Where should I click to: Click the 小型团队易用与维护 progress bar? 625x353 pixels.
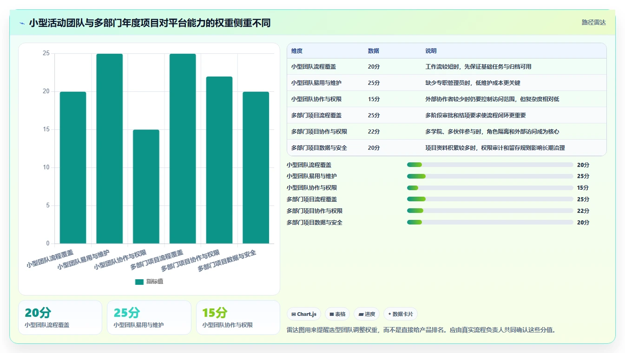(x=490, y=176)
